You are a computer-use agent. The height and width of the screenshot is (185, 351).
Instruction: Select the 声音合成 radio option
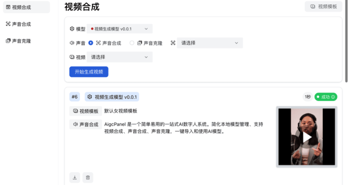tap(91, 43)
